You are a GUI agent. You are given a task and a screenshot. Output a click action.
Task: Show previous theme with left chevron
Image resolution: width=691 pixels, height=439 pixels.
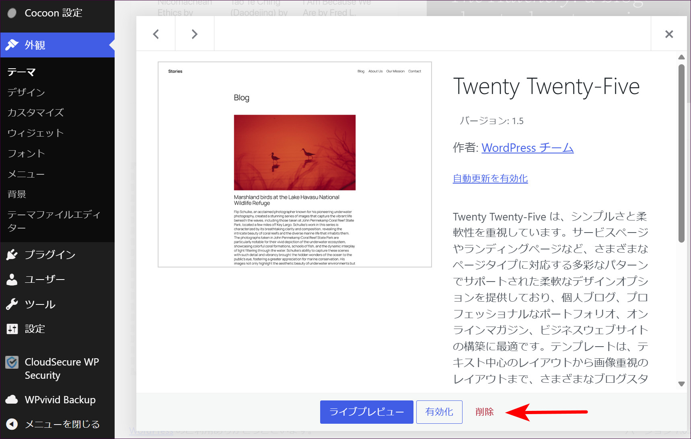[156, 34]
